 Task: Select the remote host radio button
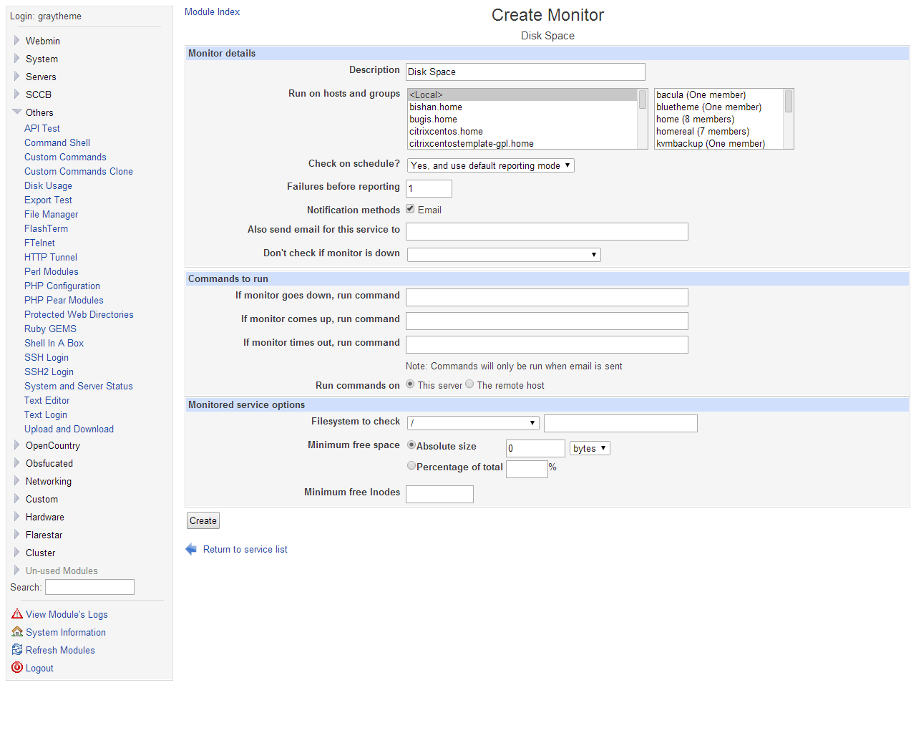(x=469, y=384)
